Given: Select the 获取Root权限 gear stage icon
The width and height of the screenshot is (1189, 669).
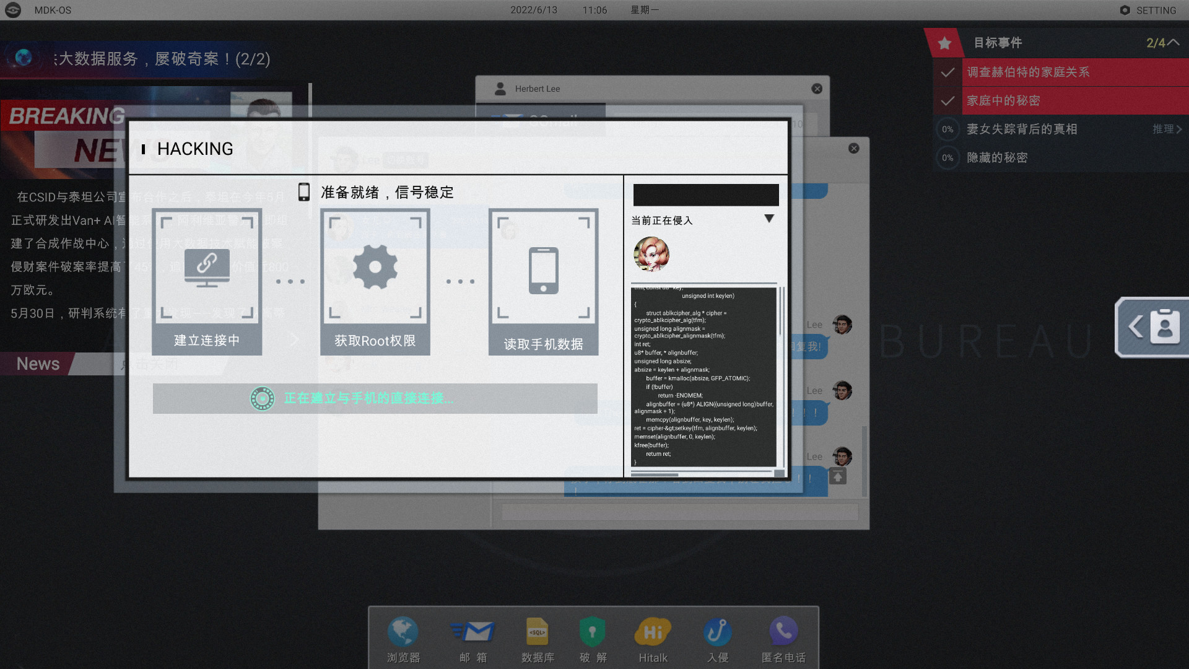Looking at the screenshot, I should point(375,268).
